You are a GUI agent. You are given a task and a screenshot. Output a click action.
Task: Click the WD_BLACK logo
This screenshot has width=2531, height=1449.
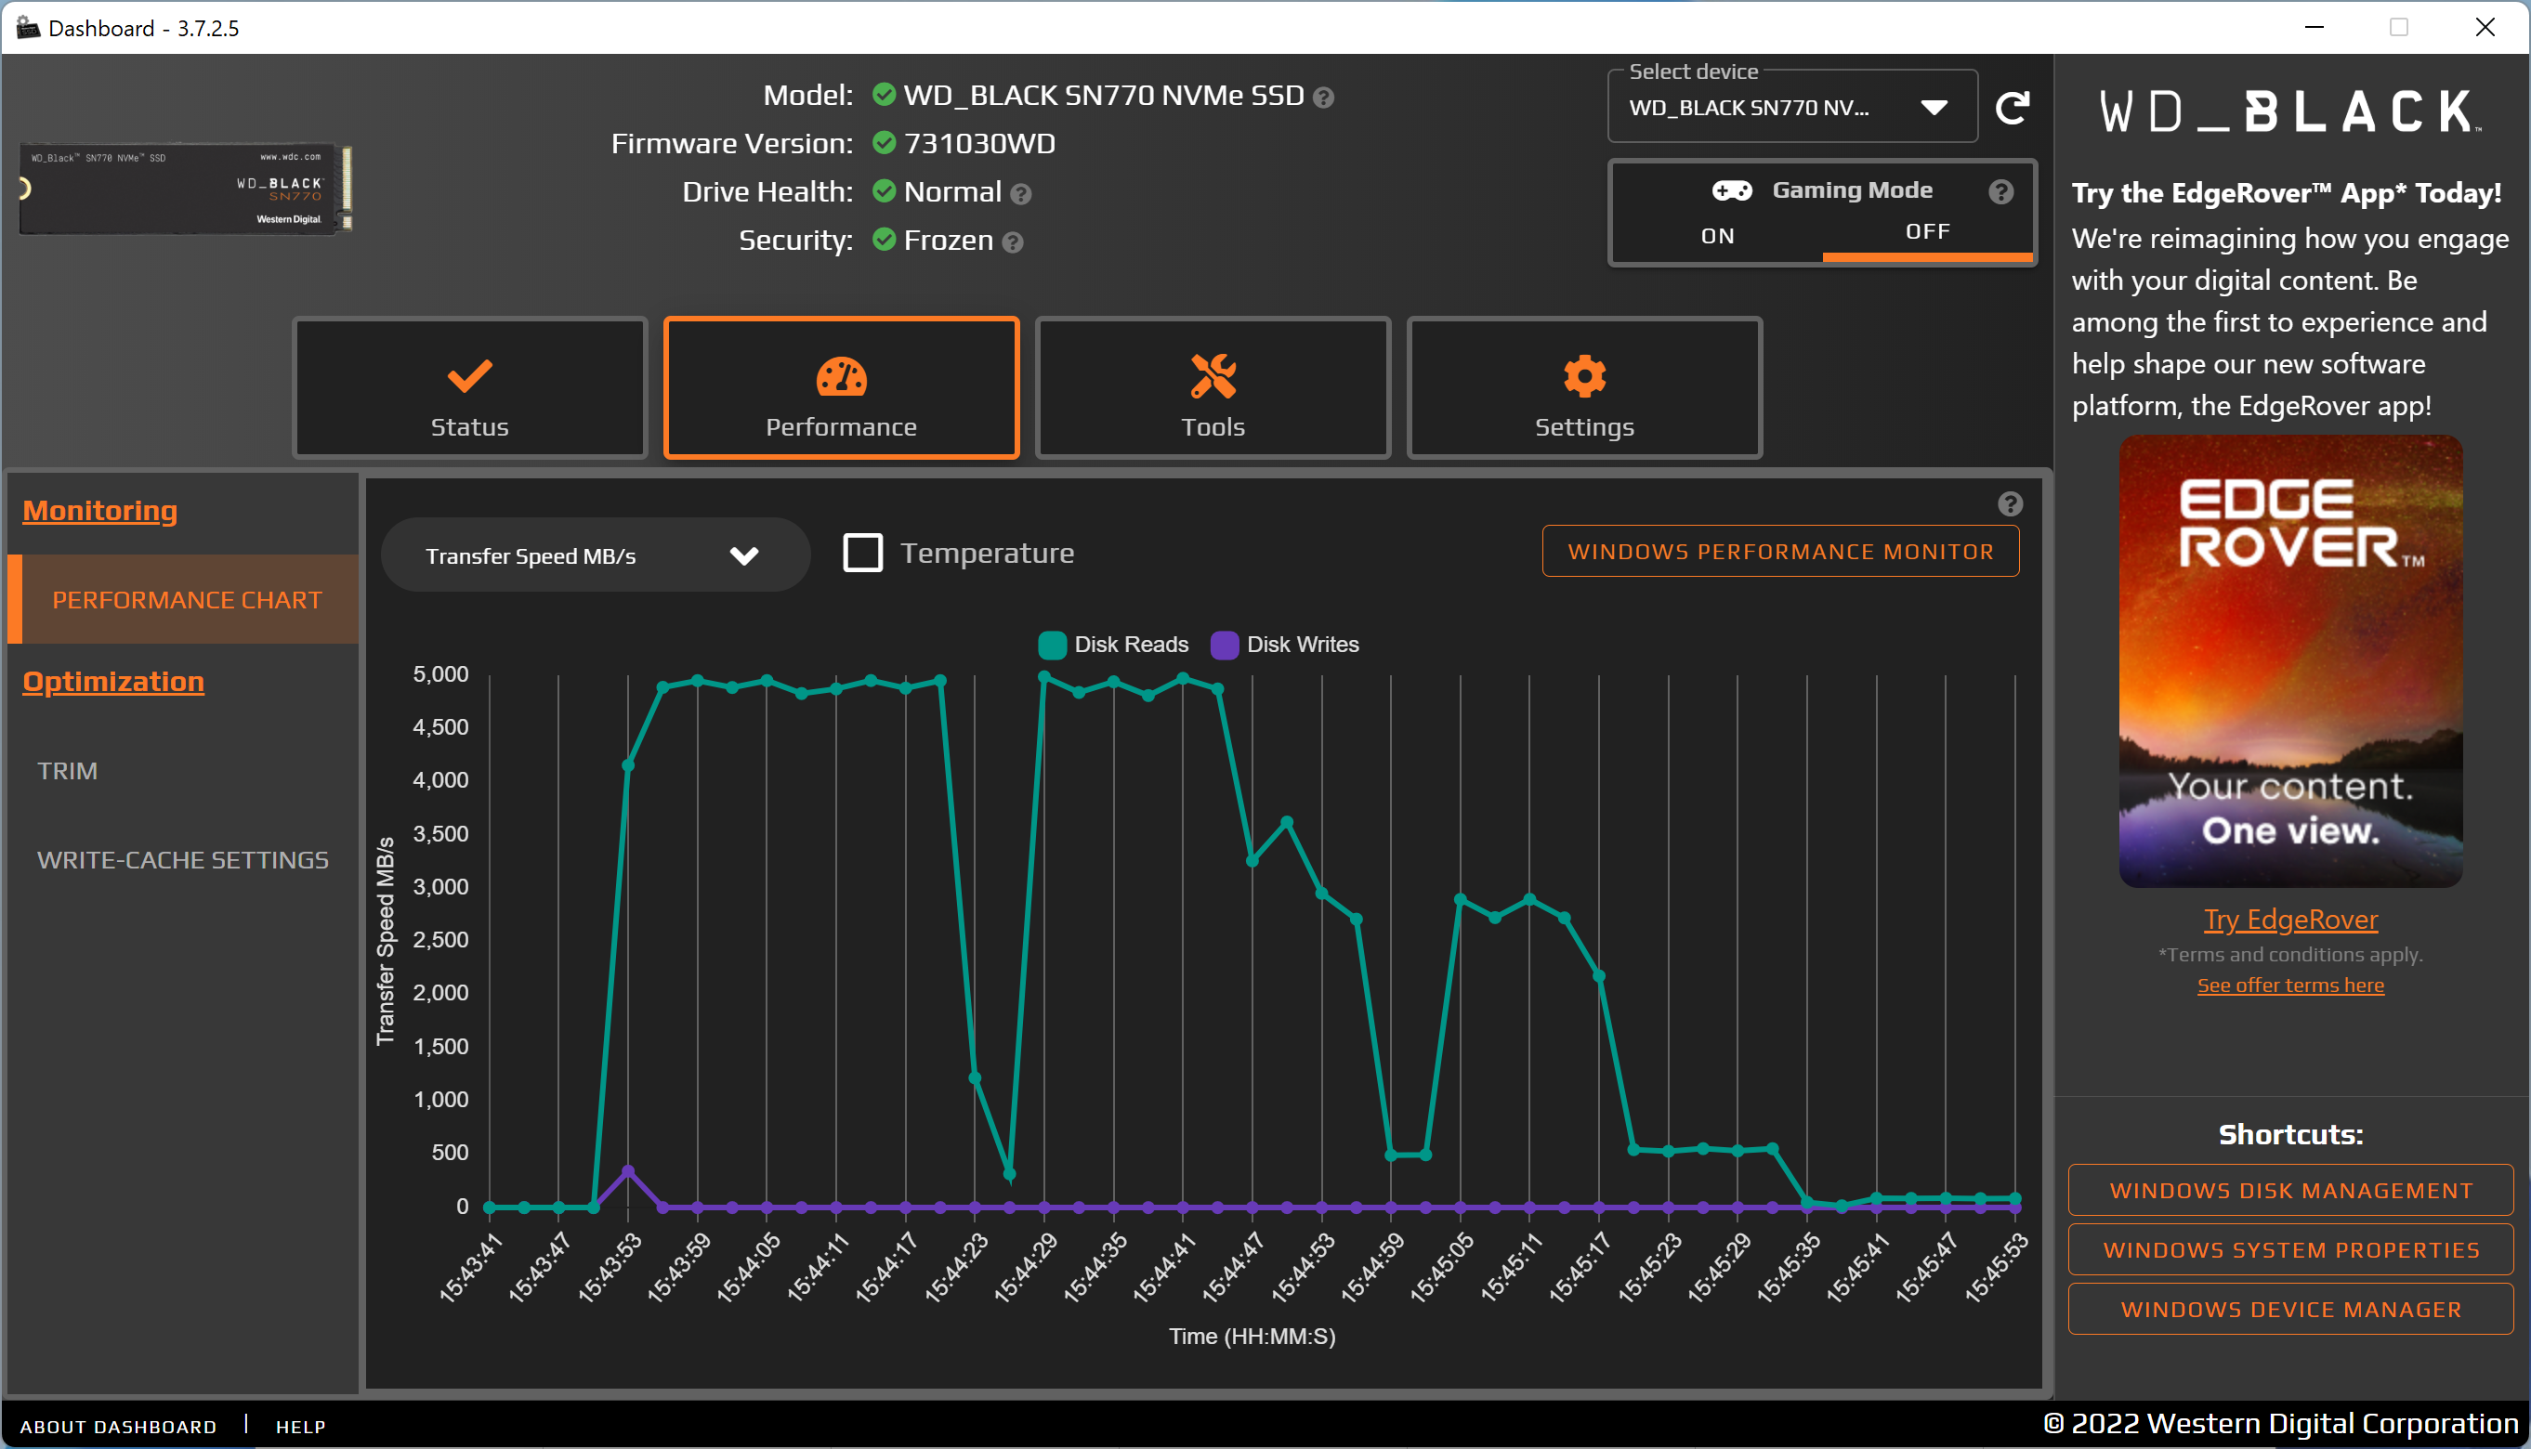click(x=2290, y=111)
